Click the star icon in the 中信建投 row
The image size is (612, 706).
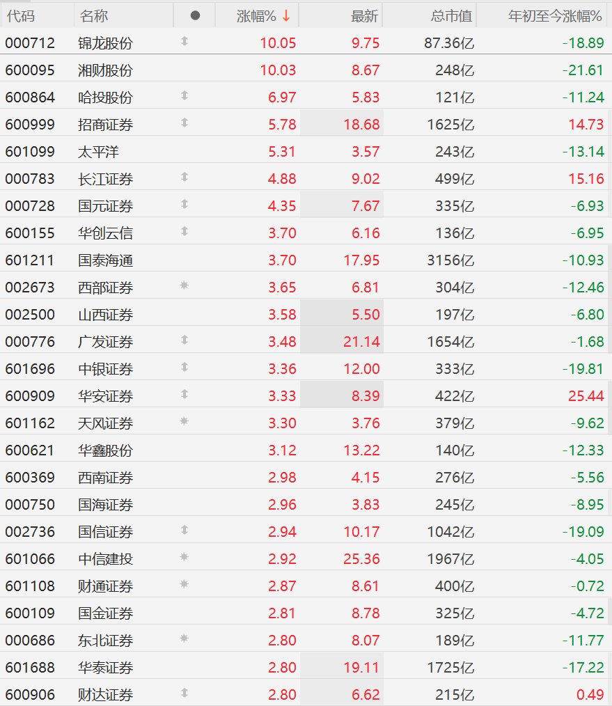(x=184, y=557)
